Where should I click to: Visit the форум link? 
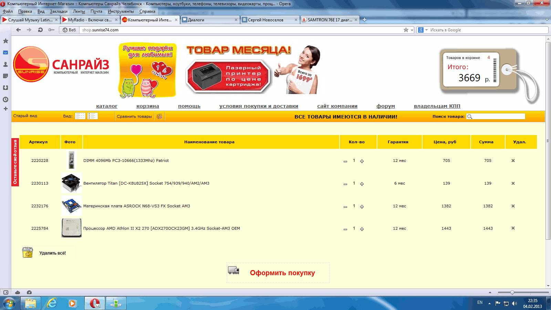(386, 106)
